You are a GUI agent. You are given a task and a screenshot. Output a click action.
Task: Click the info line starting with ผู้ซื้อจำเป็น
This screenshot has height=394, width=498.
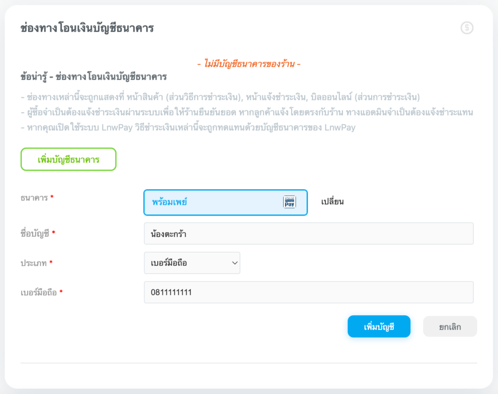pos(247,112)
